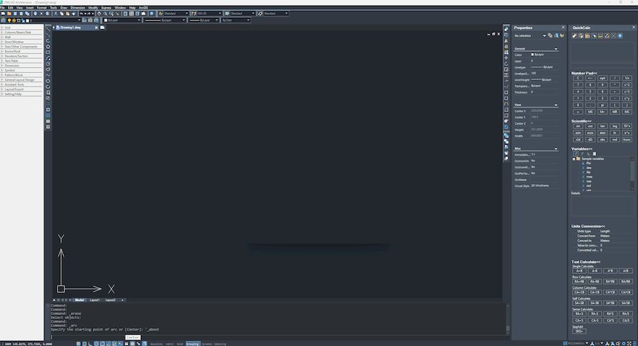
Task: Open the layer name dropdown
Action: click(x=79, y=20)
